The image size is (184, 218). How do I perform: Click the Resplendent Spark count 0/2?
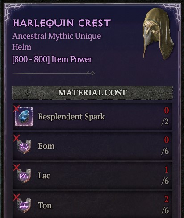165,116
